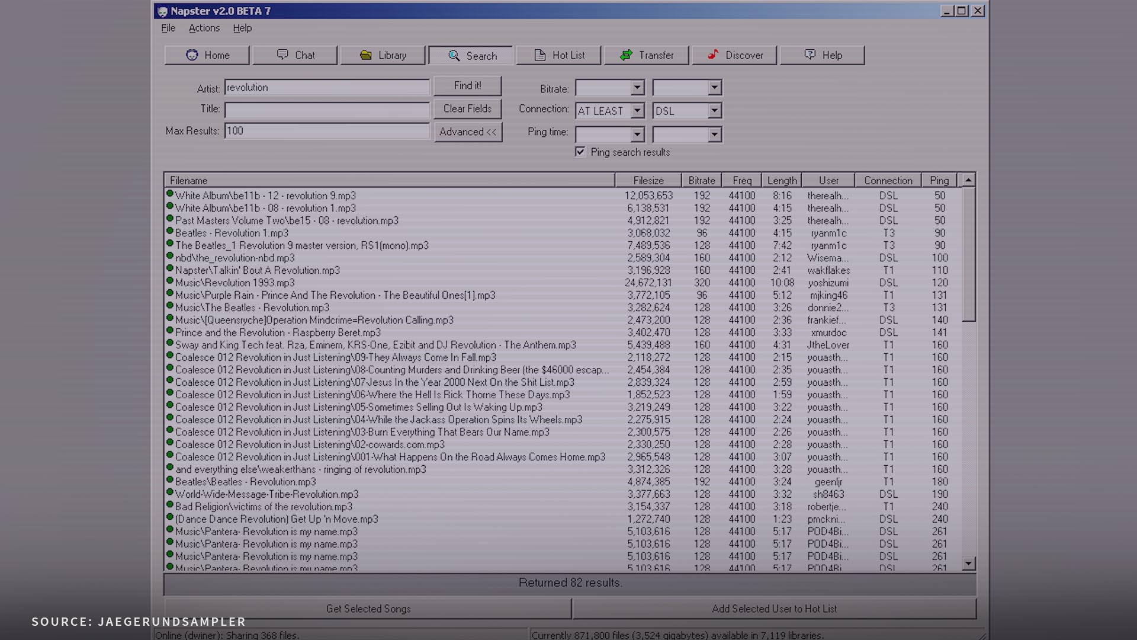Sort by Connection column header
The width and height of the screenshot is (1137, 640).
[x=888, y=180]
